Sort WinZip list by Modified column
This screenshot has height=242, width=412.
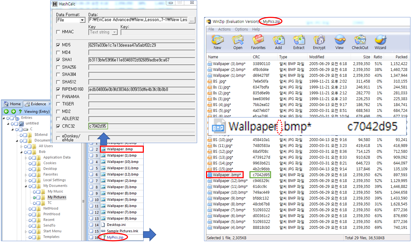pyautogui.click(x=329, y=57)
